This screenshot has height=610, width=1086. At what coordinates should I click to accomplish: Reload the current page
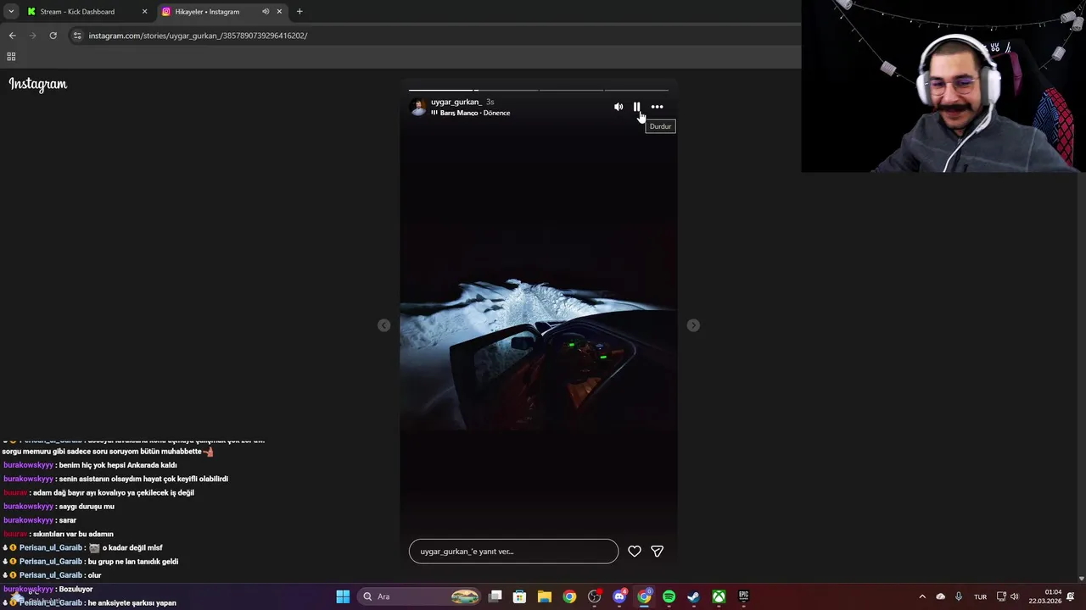point(53,36)
